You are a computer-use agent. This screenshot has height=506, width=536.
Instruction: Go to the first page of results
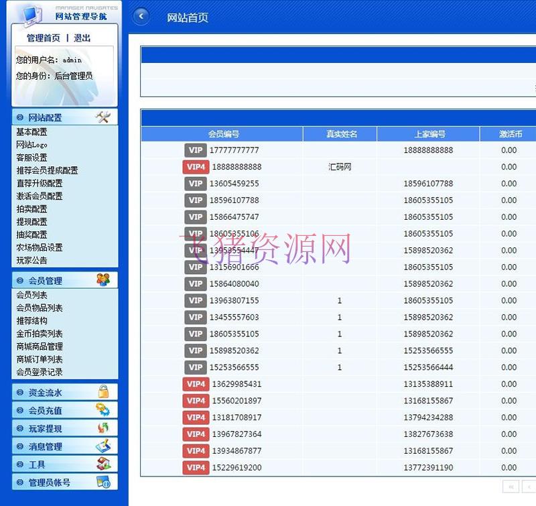coord(511,487)
